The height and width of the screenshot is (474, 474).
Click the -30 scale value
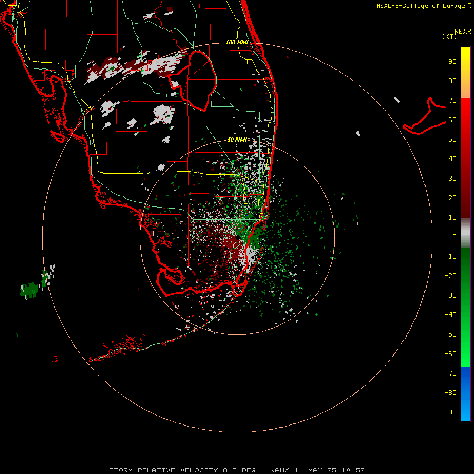(x=450, y=295)
